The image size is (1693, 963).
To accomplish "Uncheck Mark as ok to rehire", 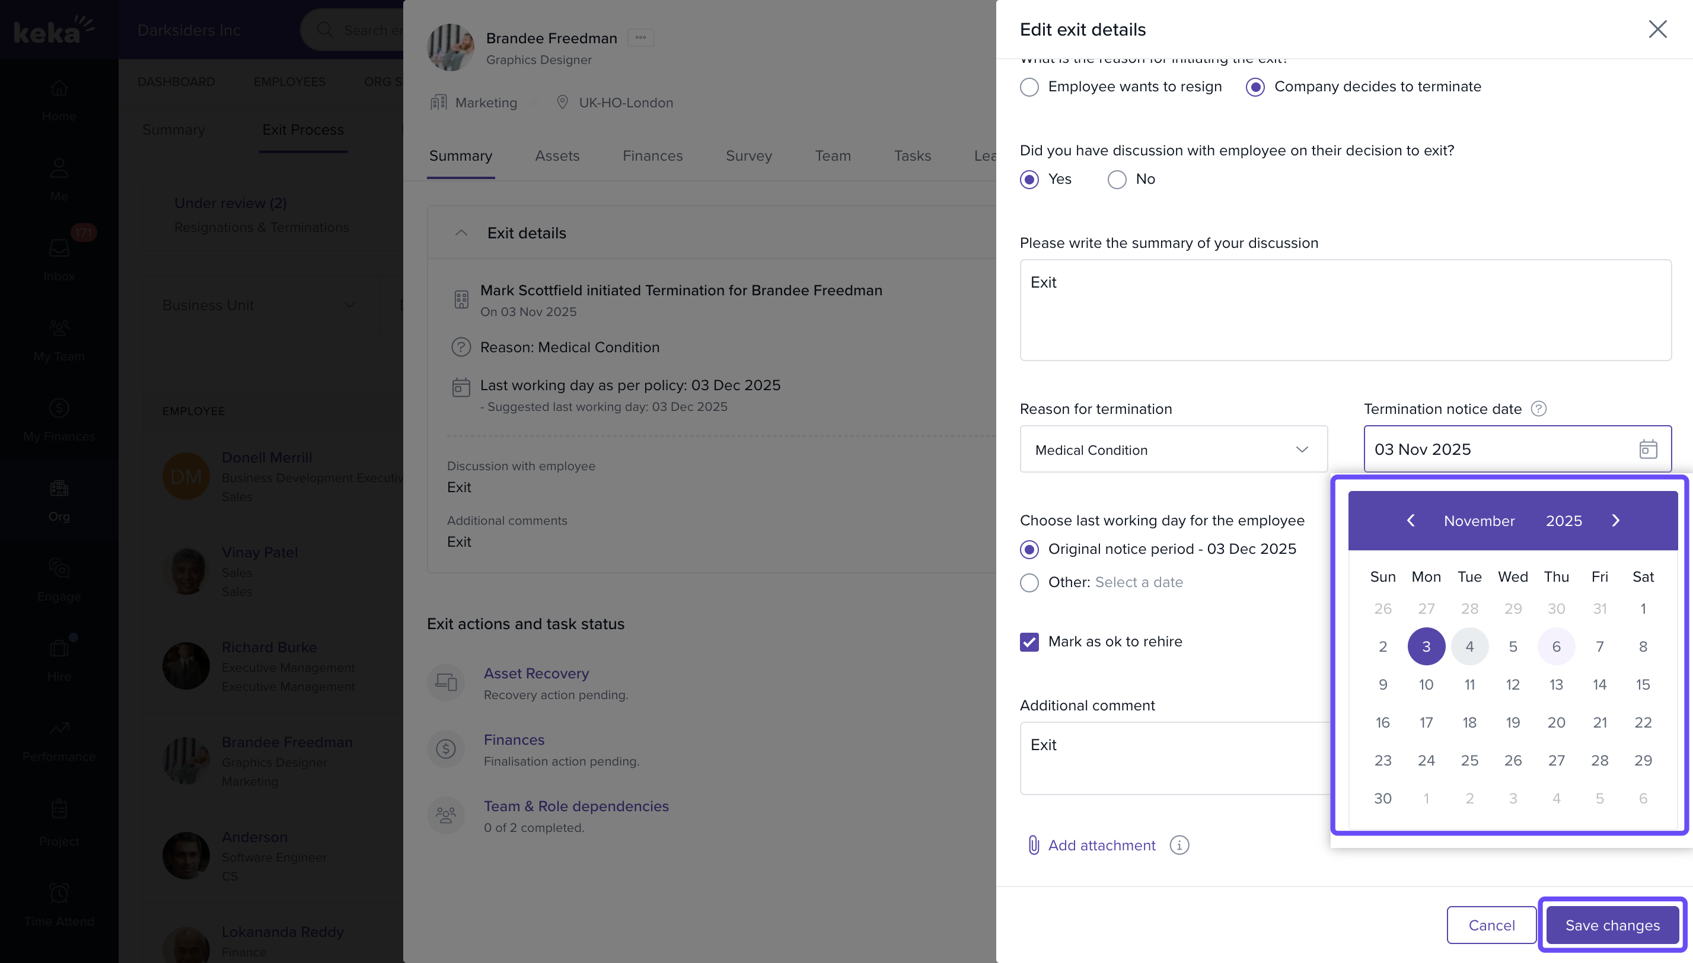I will 1029,642.
